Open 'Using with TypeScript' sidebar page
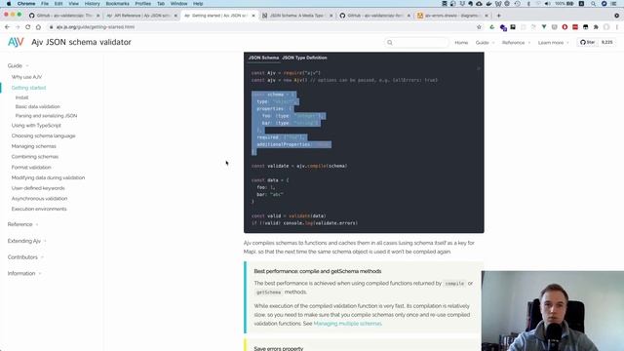The width and height of the screenshot is (624, 351). [x=36, y=126]
